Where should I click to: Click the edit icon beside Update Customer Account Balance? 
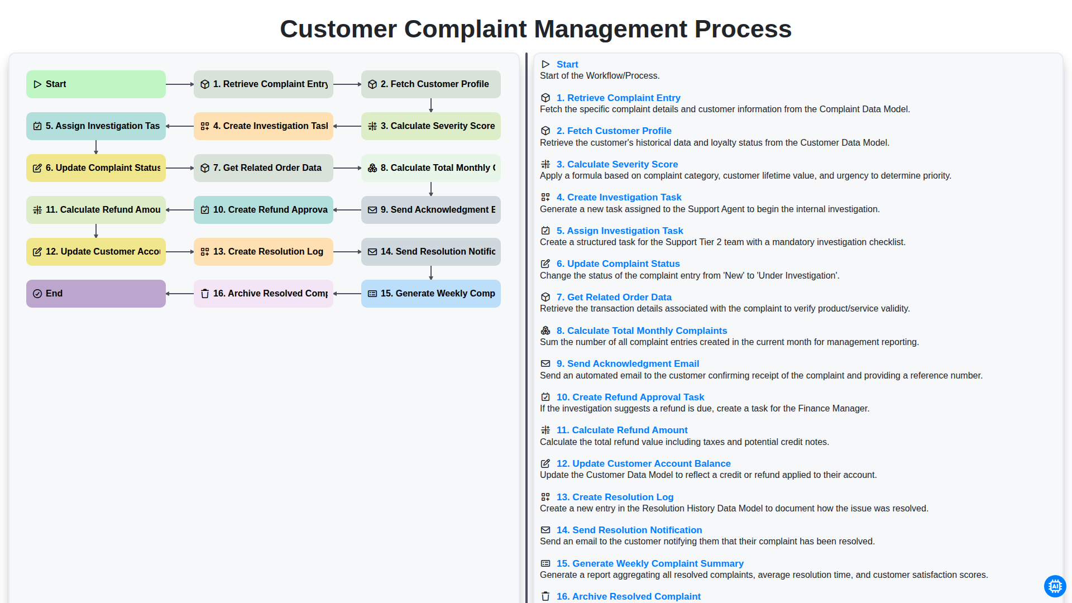click(x=545, y=463)
